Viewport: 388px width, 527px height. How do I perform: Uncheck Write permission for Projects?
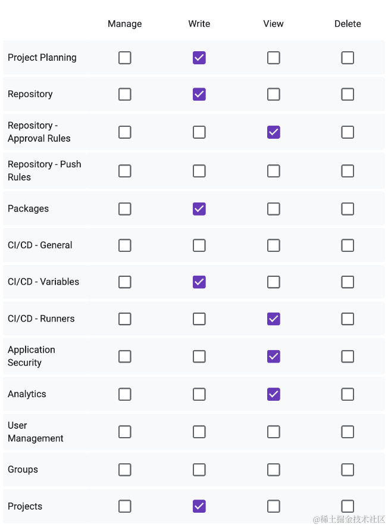(199, 506)
